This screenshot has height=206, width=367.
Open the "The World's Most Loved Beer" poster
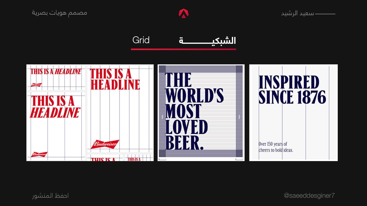point(201,113)
